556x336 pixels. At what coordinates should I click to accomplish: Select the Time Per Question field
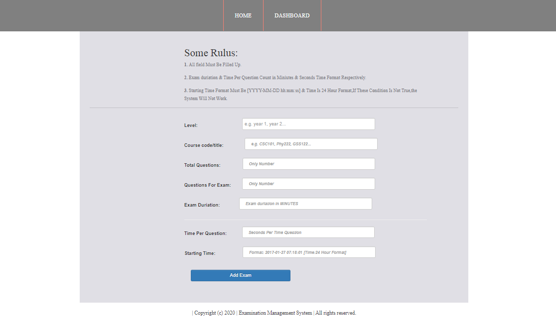[x=308, y=232]
